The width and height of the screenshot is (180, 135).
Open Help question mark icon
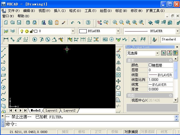coord(88,22)
